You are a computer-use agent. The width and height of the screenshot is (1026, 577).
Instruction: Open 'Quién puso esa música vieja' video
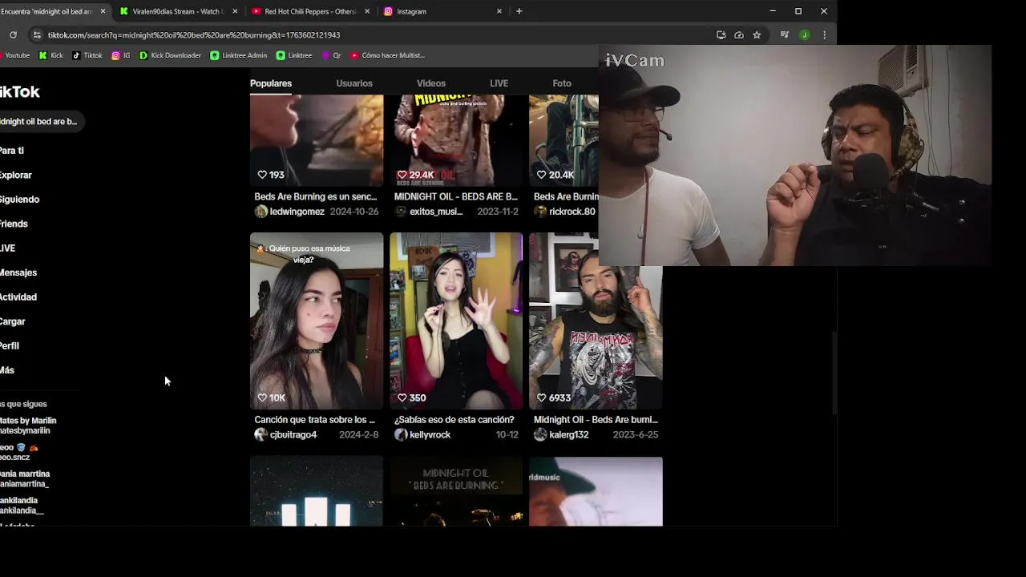click(317, 321)
